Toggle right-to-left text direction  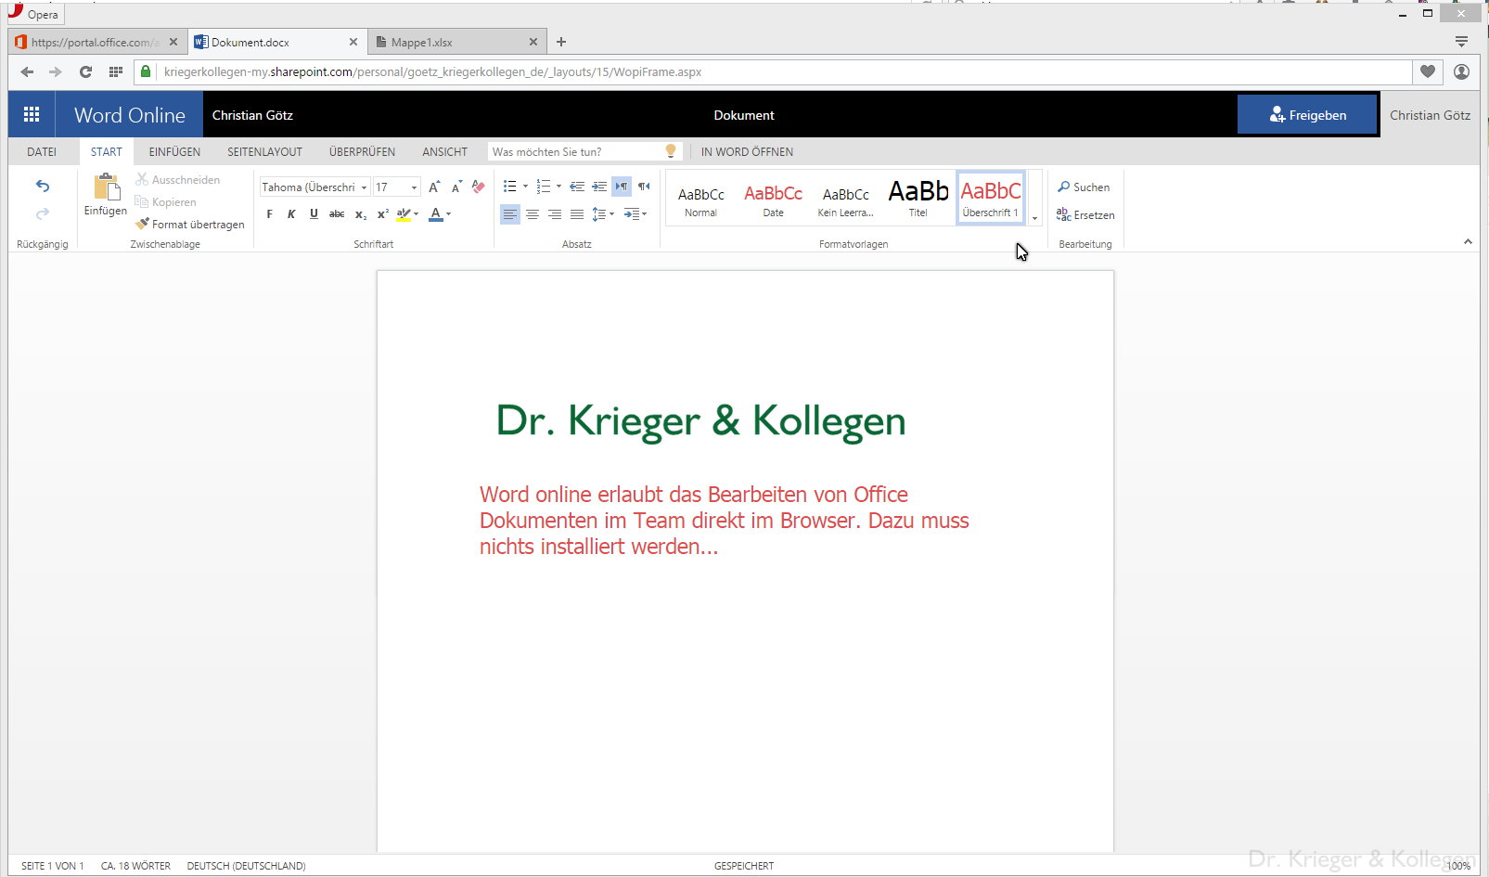(x=644, y=187)
